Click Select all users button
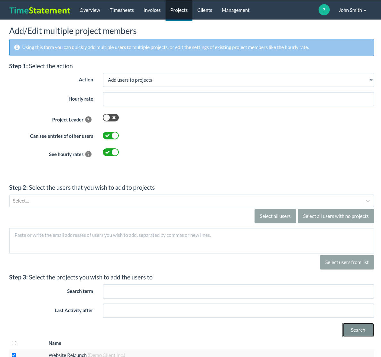 tap(275, 216)
